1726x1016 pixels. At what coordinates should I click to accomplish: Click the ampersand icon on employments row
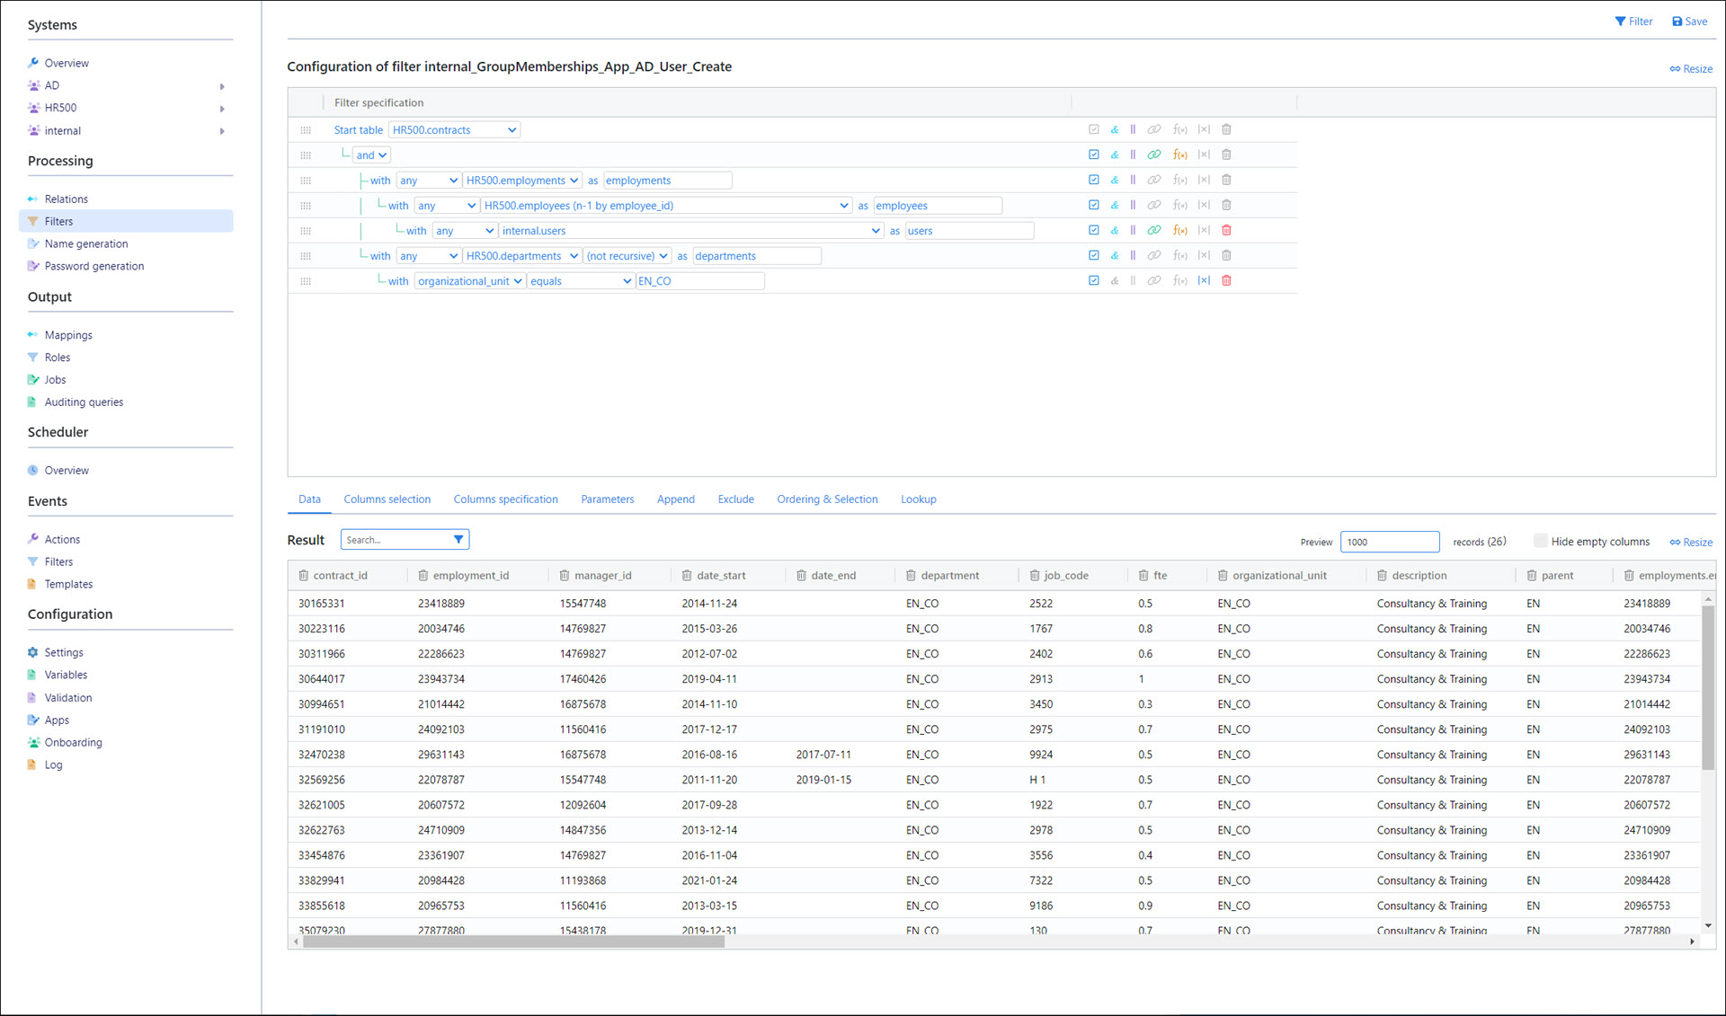tap(1115, 181)
